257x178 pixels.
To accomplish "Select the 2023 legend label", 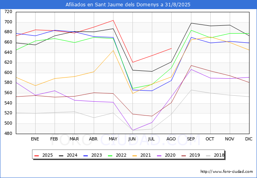I will point(97,155).
